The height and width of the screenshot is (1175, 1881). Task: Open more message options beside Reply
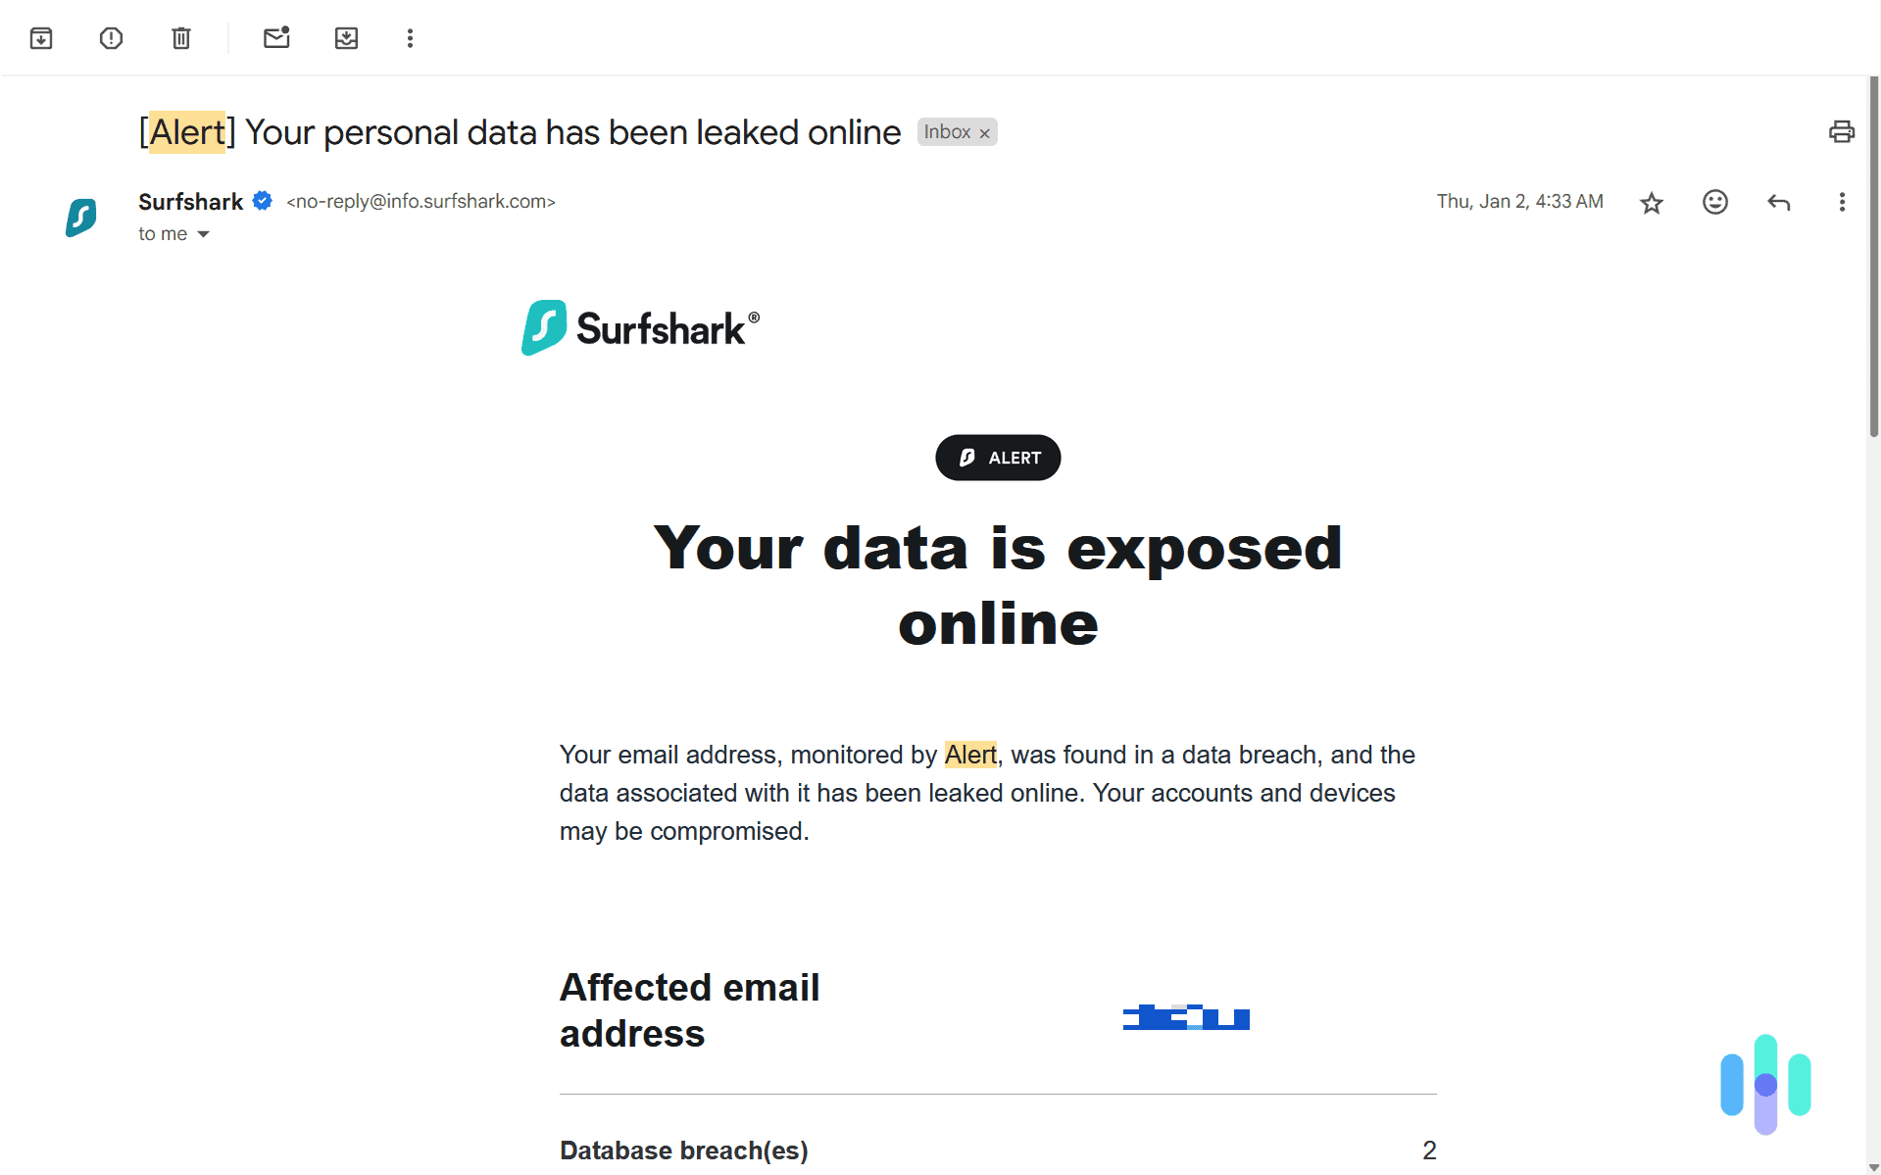point(1842,202)
